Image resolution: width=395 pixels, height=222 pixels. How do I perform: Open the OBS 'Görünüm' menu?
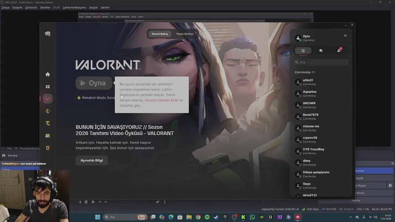click(x=31, y=7)
